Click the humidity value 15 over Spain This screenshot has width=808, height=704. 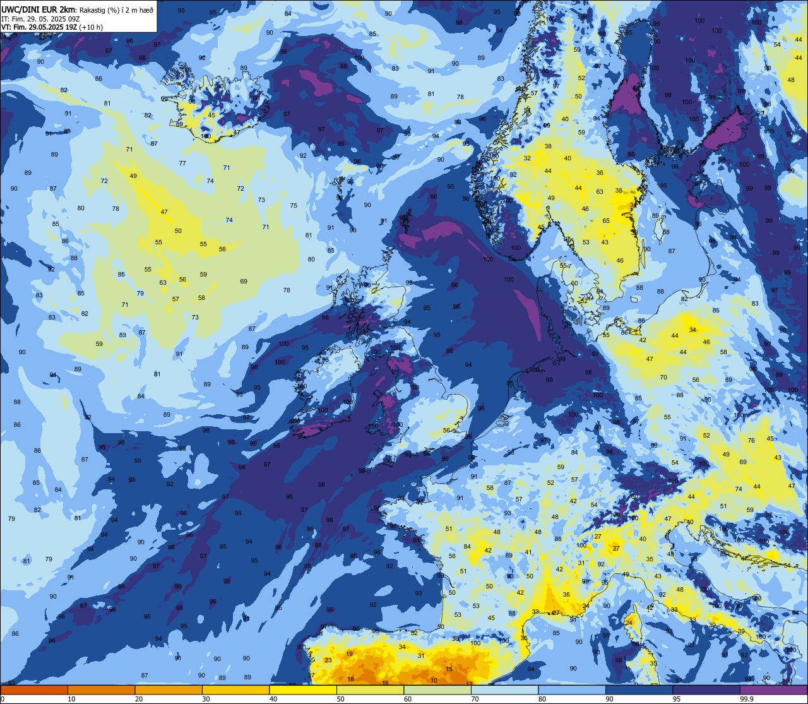coord(449,669)
